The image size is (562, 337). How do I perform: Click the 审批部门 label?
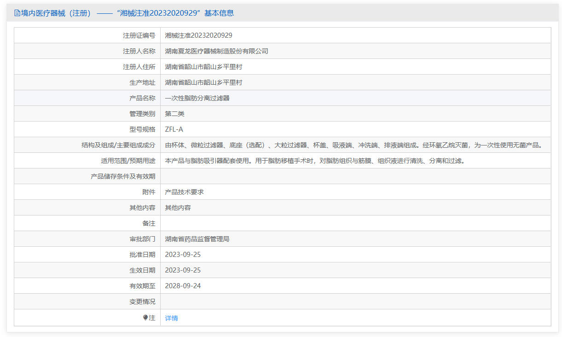pyautogui.click(x=142, y=239)
